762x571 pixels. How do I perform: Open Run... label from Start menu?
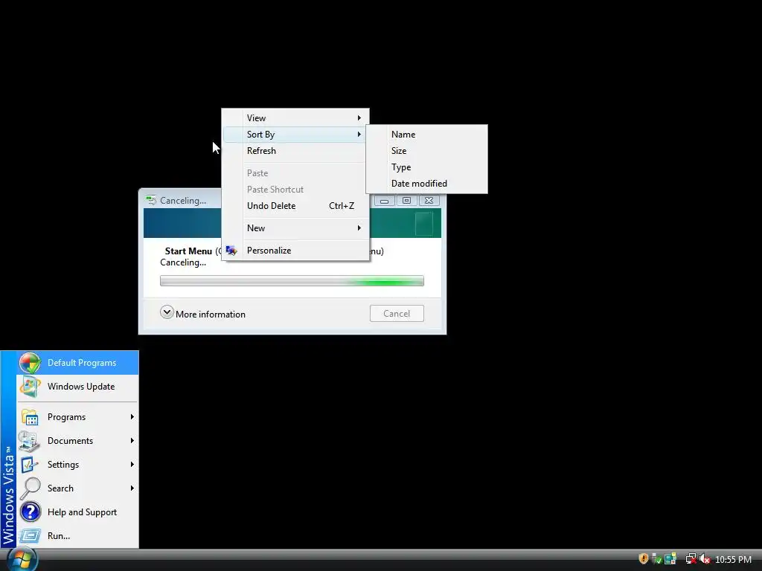pos(59,536)
